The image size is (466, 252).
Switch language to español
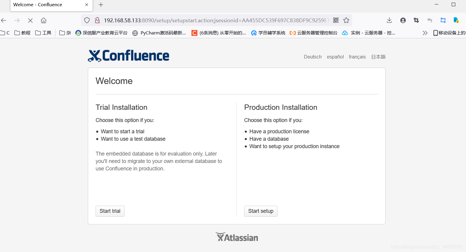tap(335, 57)
